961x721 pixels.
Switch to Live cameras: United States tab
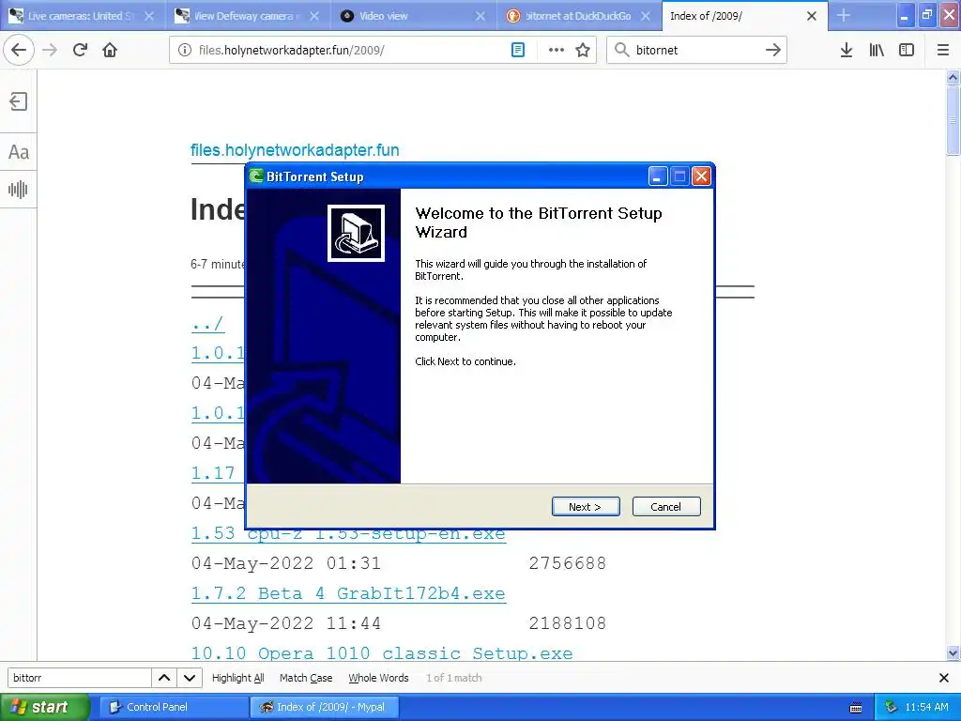click(x=83, y=16)
